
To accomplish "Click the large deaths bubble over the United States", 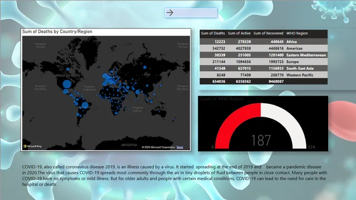I will click(x=67, y=84).
